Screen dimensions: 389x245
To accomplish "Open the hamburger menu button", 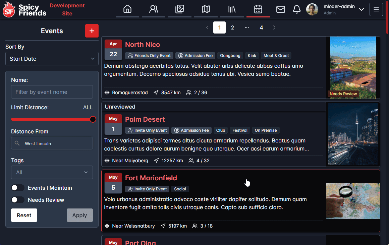I will (376, 9).
